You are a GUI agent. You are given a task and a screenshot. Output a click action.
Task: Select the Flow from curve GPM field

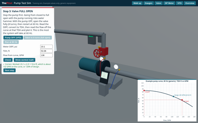coord(46,55)
